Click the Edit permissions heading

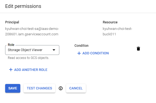pyautogui.click(x=23, y=6)
